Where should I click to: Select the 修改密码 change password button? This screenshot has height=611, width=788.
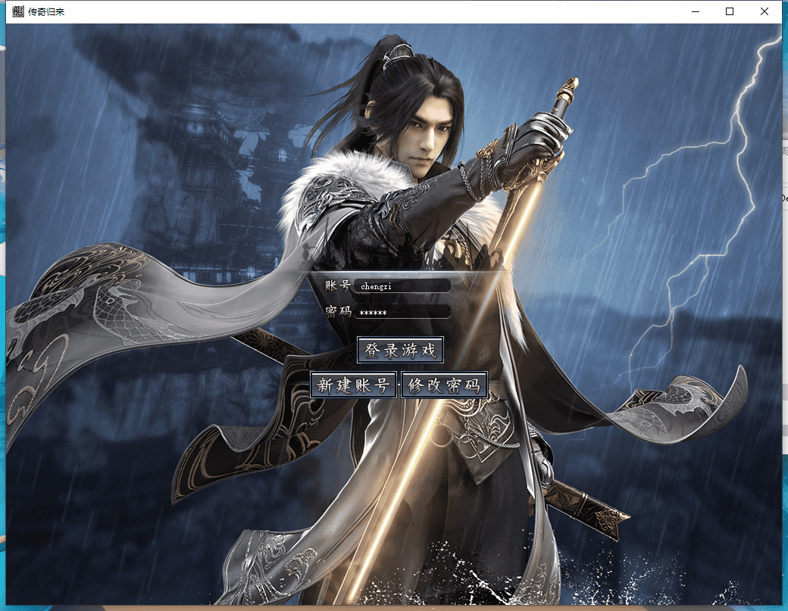pos(444,385)
